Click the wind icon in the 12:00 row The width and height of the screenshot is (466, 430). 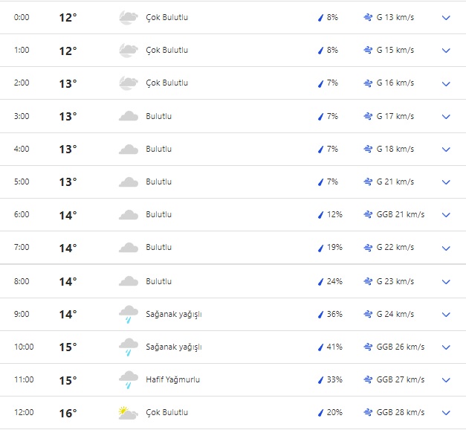tap(369, 413)
